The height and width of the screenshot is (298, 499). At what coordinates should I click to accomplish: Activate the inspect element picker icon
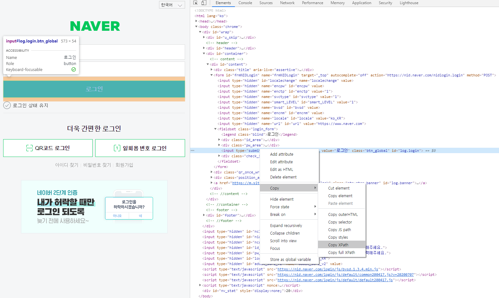click(x=196, y=3)
